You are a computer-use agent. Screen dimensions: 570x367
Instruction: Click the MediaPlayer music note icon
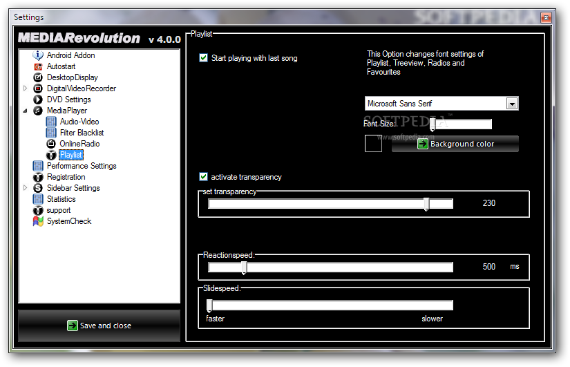(38, 111)
